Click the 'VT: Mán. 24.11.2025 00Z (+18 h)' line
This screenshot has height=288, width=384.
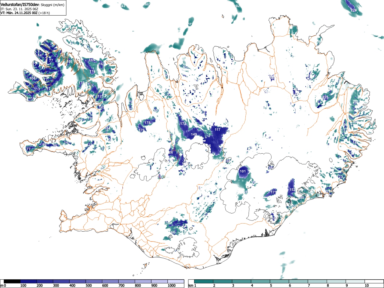pos(25,13)
